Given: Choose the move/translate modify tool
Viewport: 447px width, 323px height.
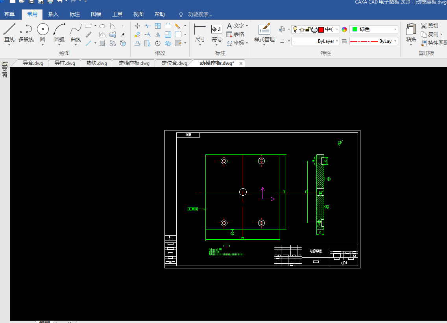Looking at the screenshot, I should click(x=137, y=26).
